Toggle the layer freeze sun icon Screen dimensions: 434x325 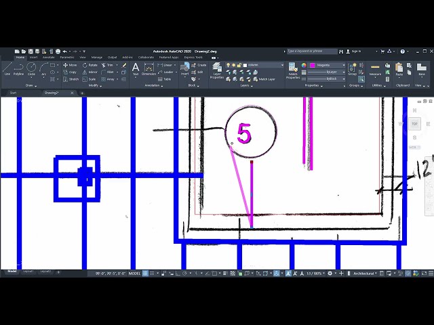233,65
